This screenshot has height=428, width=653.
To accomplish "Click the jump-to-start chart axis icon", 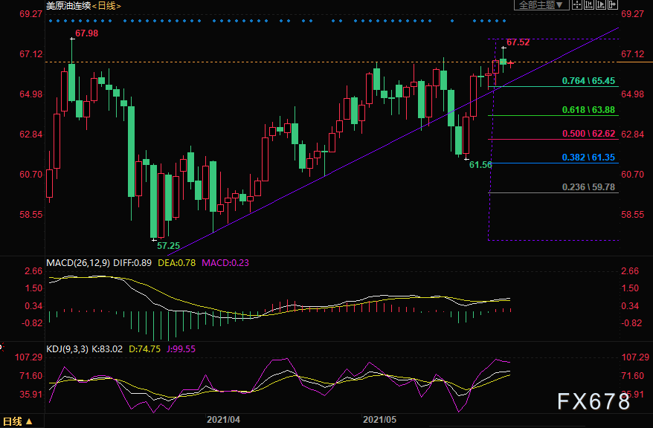I will click(x=589, y=5).
